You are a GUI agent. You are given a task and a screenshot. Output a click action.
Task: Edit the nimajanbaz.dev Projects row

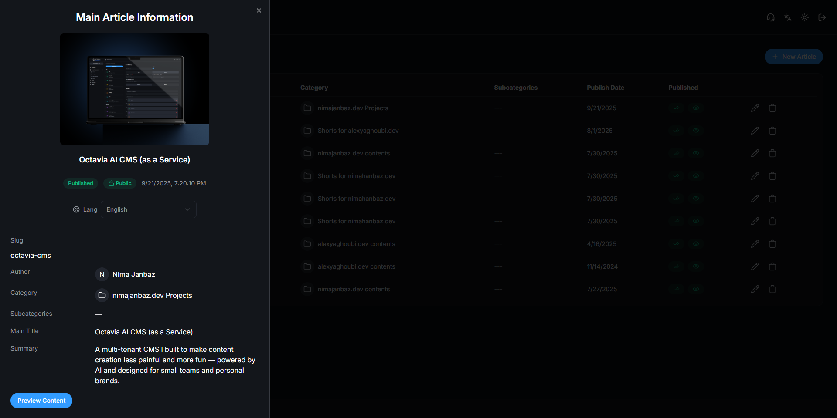pyautogui.click(x=755, y=108)
